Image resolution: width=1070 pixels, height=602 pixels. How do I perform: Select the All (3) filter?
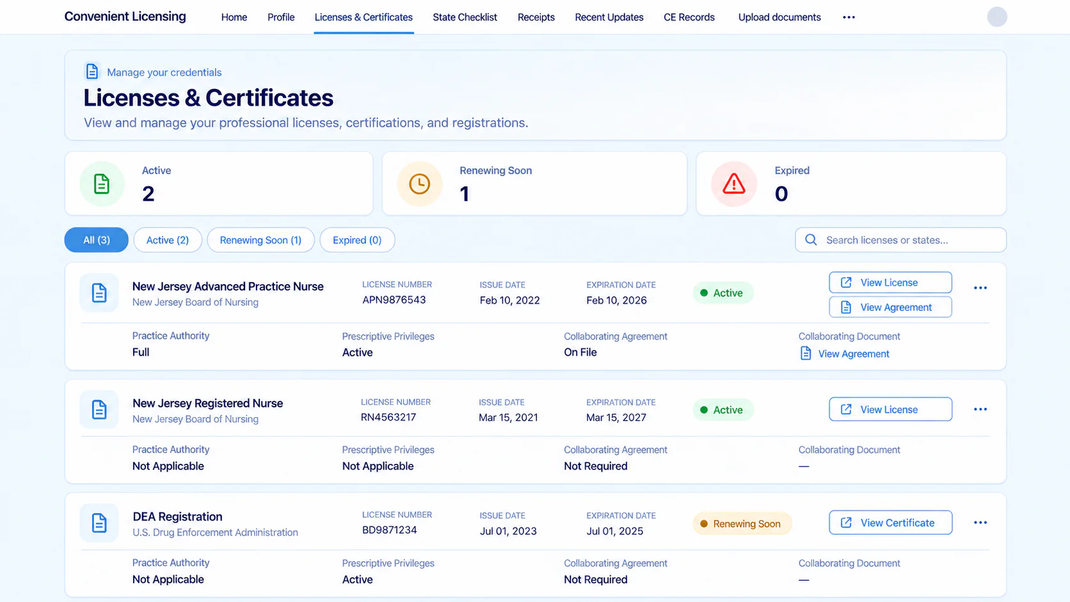point(97,240)
